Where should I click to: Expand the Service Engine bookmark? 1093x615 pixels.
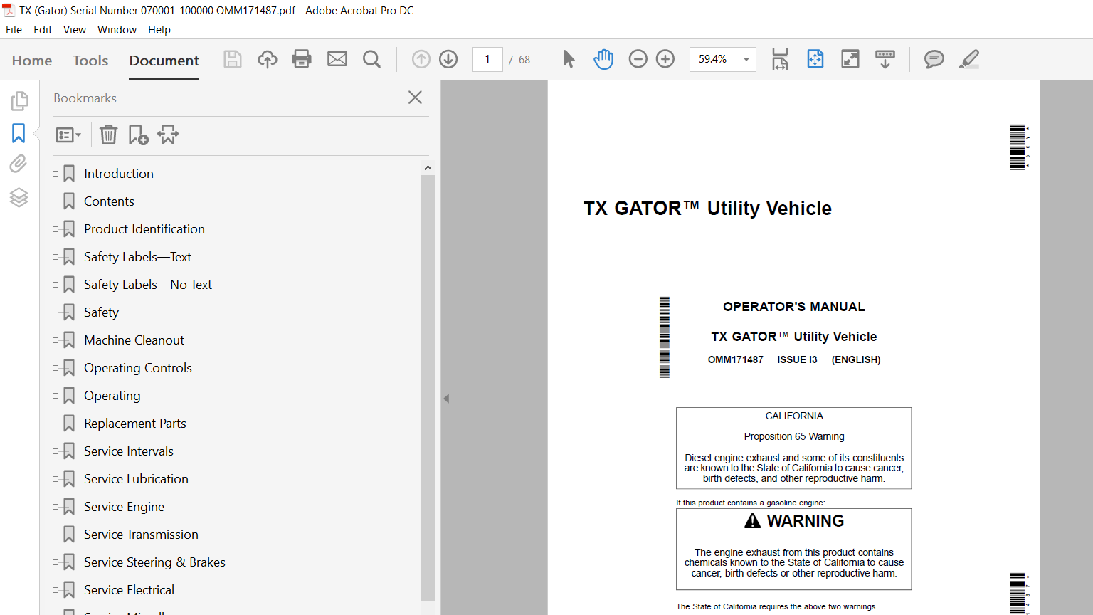pos(56,507)
